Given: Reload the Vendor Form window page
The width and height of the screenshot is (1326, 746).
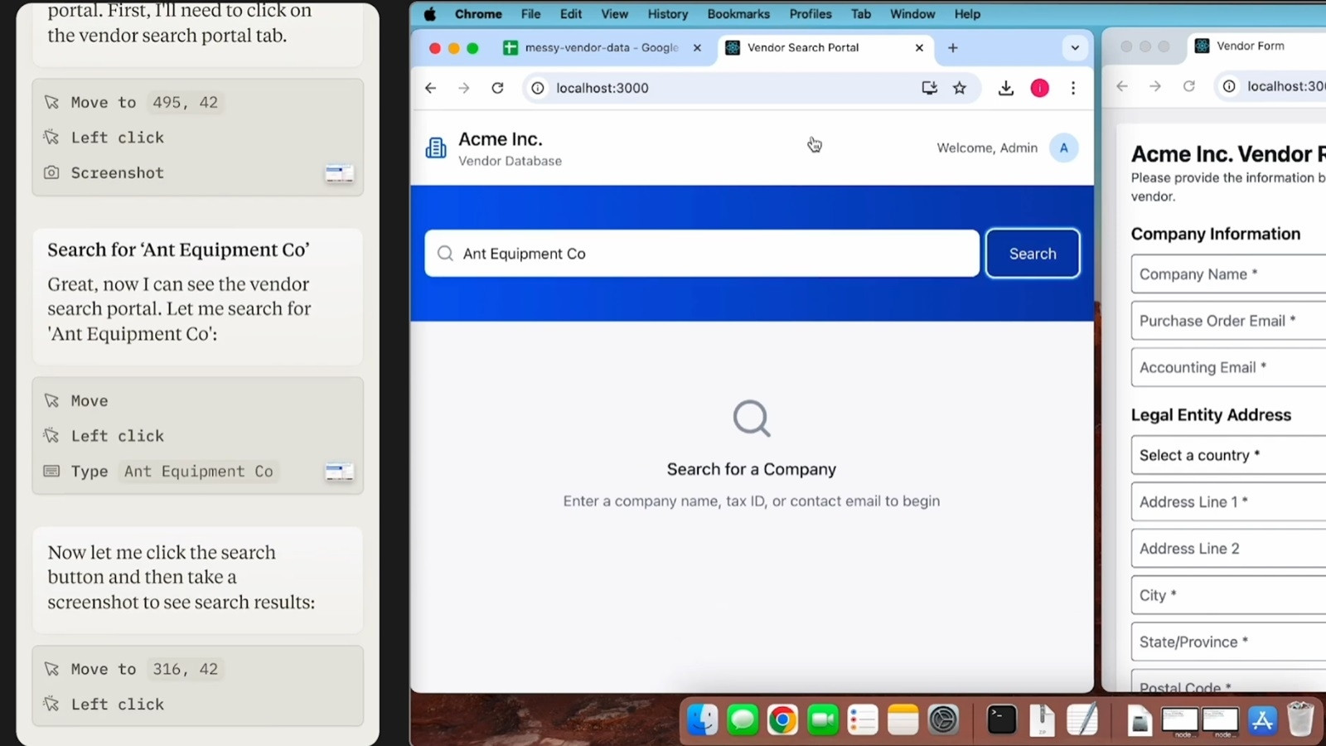Looking at the screenshot, I should 1188,86.
